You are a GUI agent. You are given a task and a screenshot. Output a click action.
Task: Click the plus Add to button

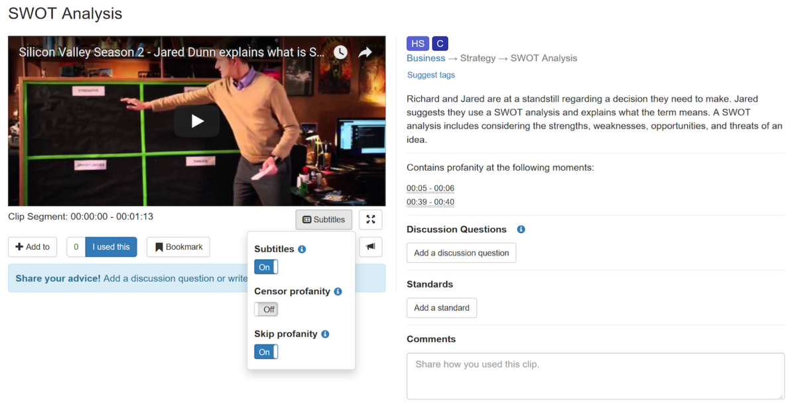[32, 246]
